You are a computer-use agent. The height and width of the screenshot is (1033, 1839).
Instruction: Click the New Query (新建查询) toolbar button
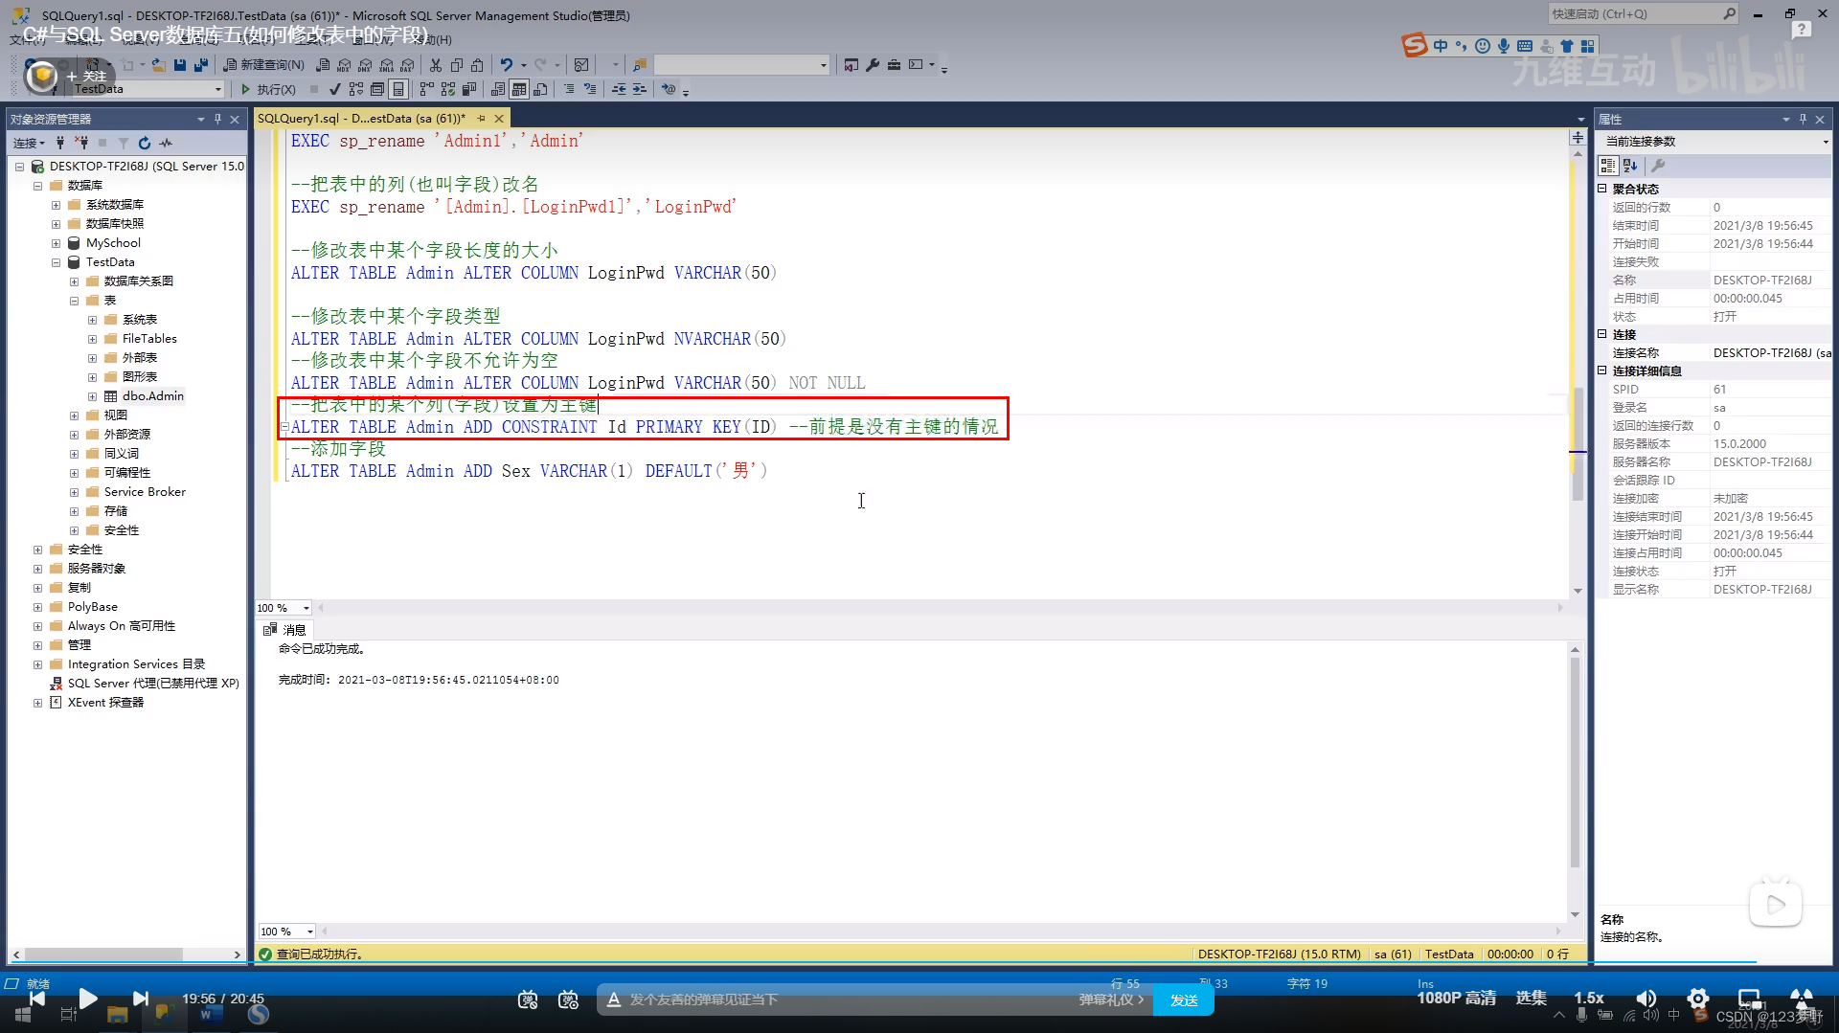click(x=264, y=65)
